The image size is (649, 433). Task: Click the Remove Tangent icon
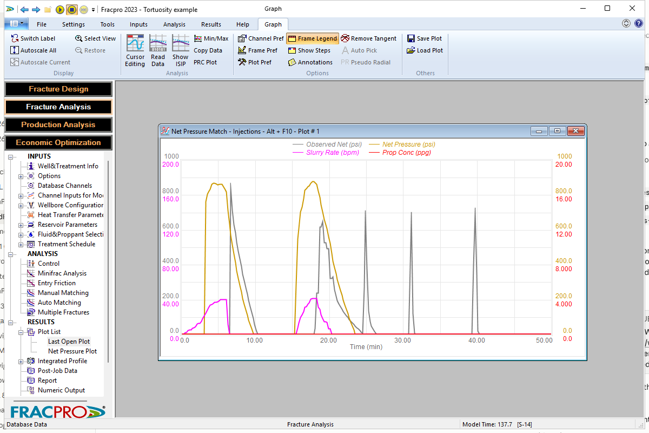345,38
